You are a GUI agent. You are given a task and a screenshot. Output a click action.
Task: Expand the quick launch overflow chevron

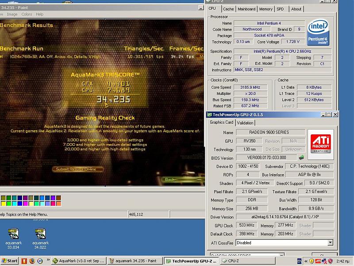(48, 260)
